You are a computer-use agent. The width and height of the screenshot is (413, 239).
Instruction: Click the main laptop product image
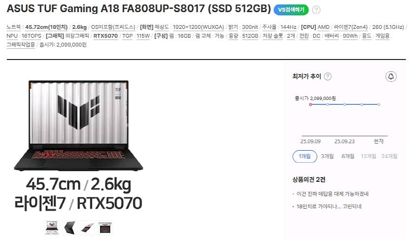(x=79, y=126)
